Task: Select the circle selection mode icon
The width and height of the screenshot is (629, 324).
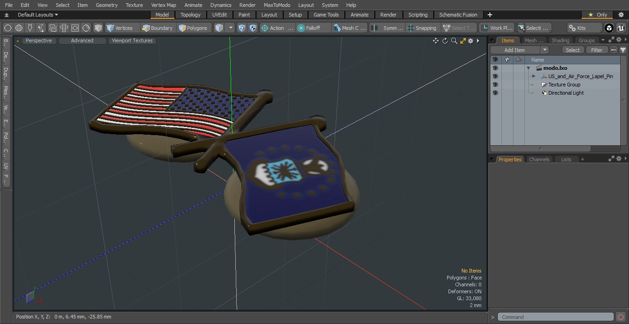Action: 7,28
